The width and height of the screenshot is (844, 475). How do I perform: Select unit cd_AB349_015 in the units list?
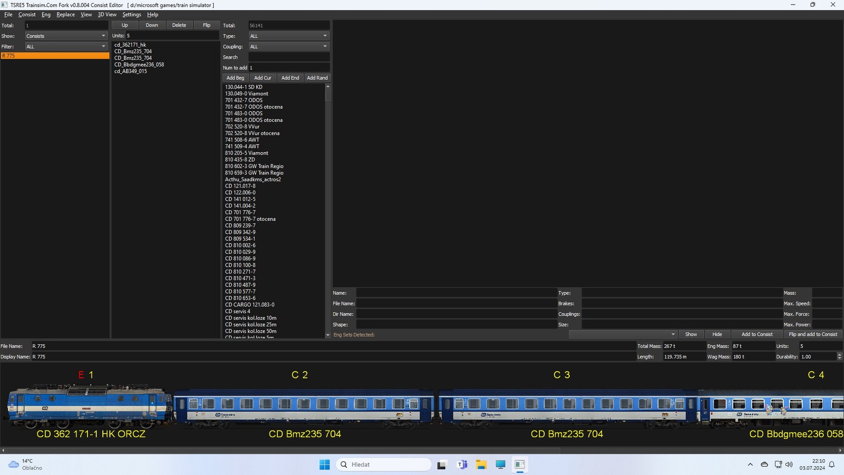click(131, 71)
